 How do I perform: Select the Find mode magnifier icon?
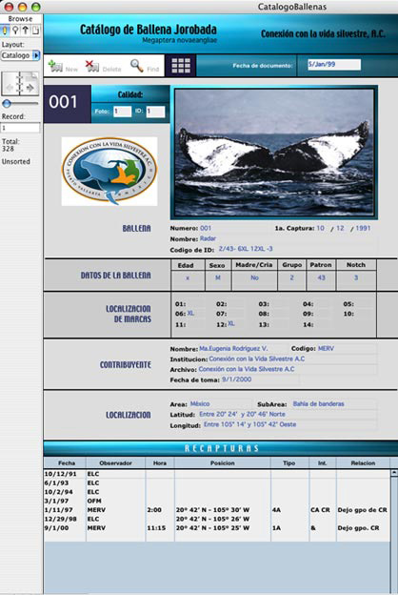point(15,30)
